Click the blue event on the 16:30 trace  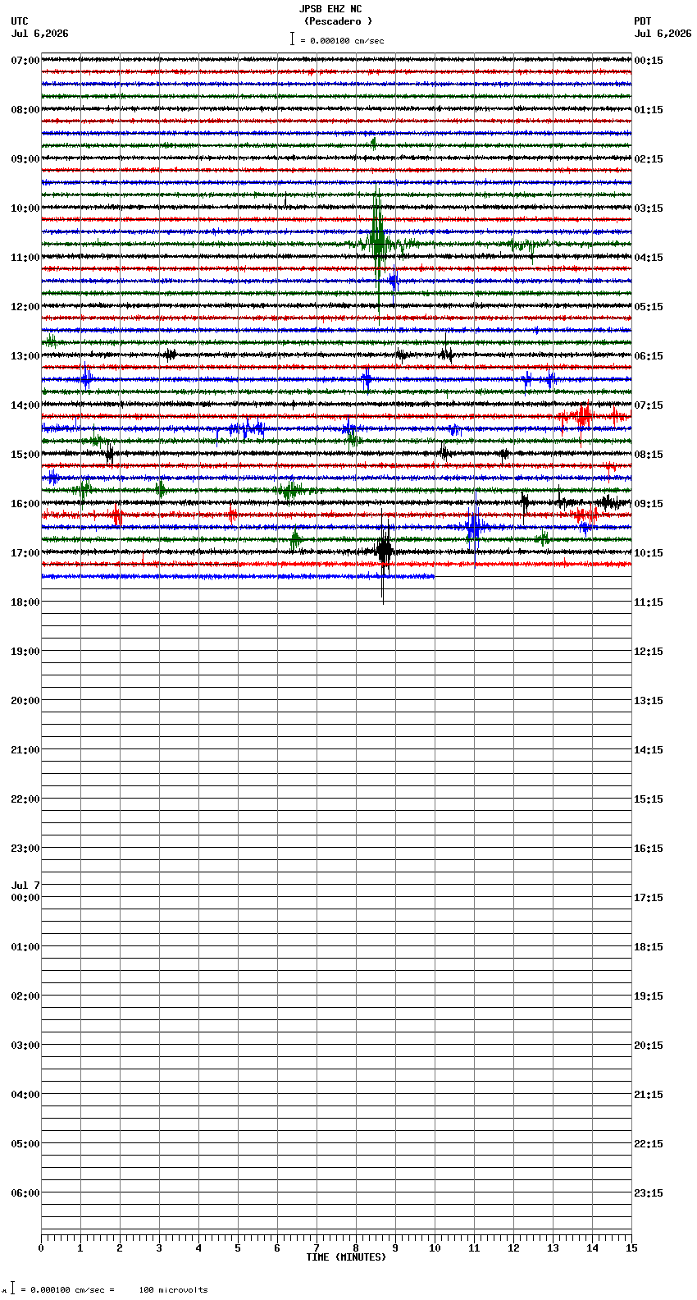pos(475,526)
